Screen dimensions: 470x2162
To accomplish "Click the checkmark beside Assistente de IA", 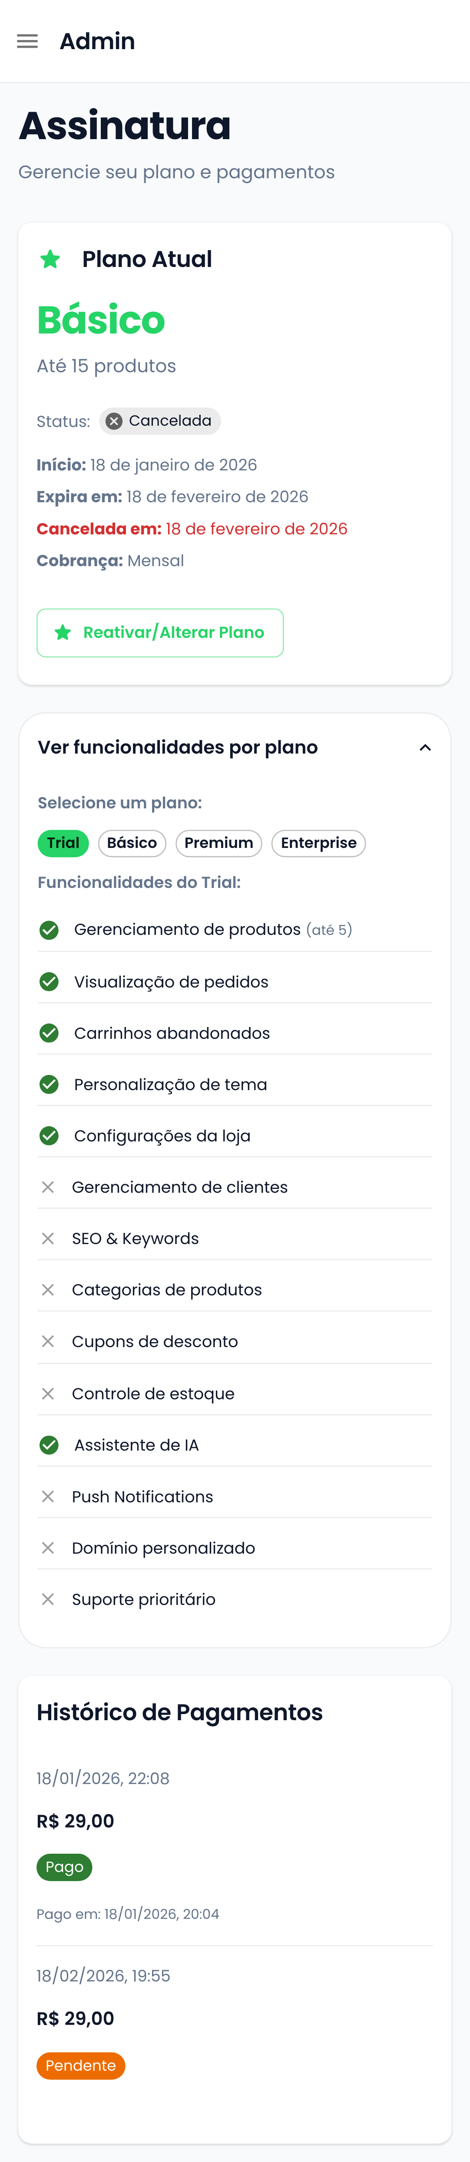I will [50, 1445].
